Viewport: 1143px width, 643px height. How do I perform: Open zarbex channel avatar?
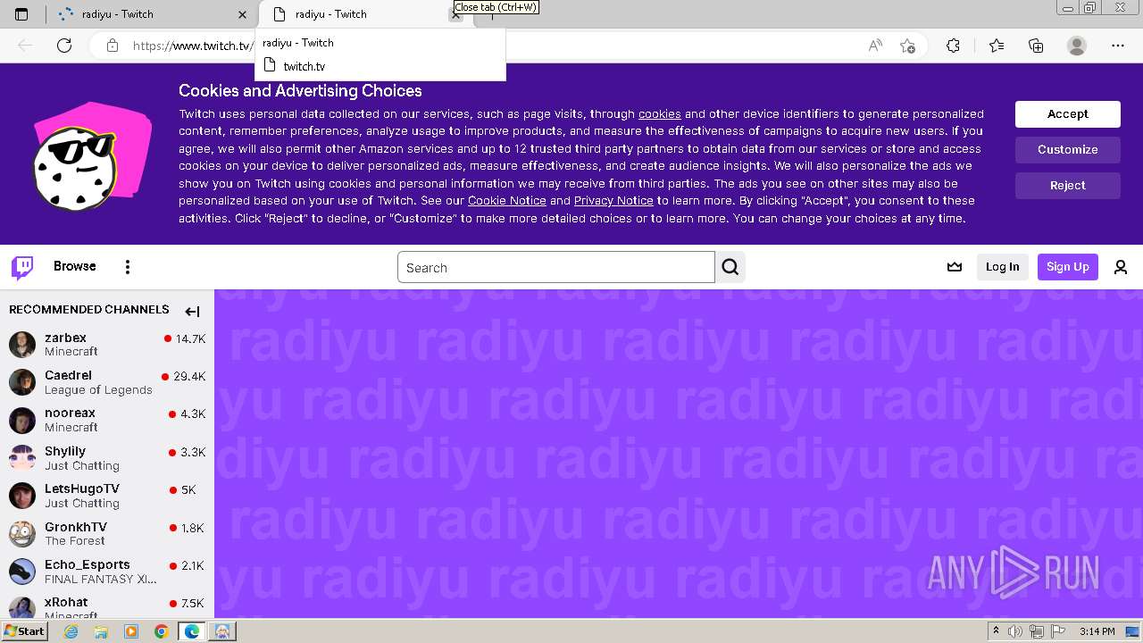coord(22,344)
